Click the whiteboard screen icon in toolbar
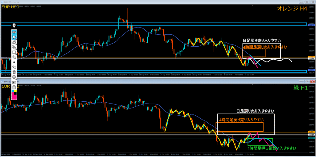Viewport: 316px width, 157px height. click(x=14, y=77)
